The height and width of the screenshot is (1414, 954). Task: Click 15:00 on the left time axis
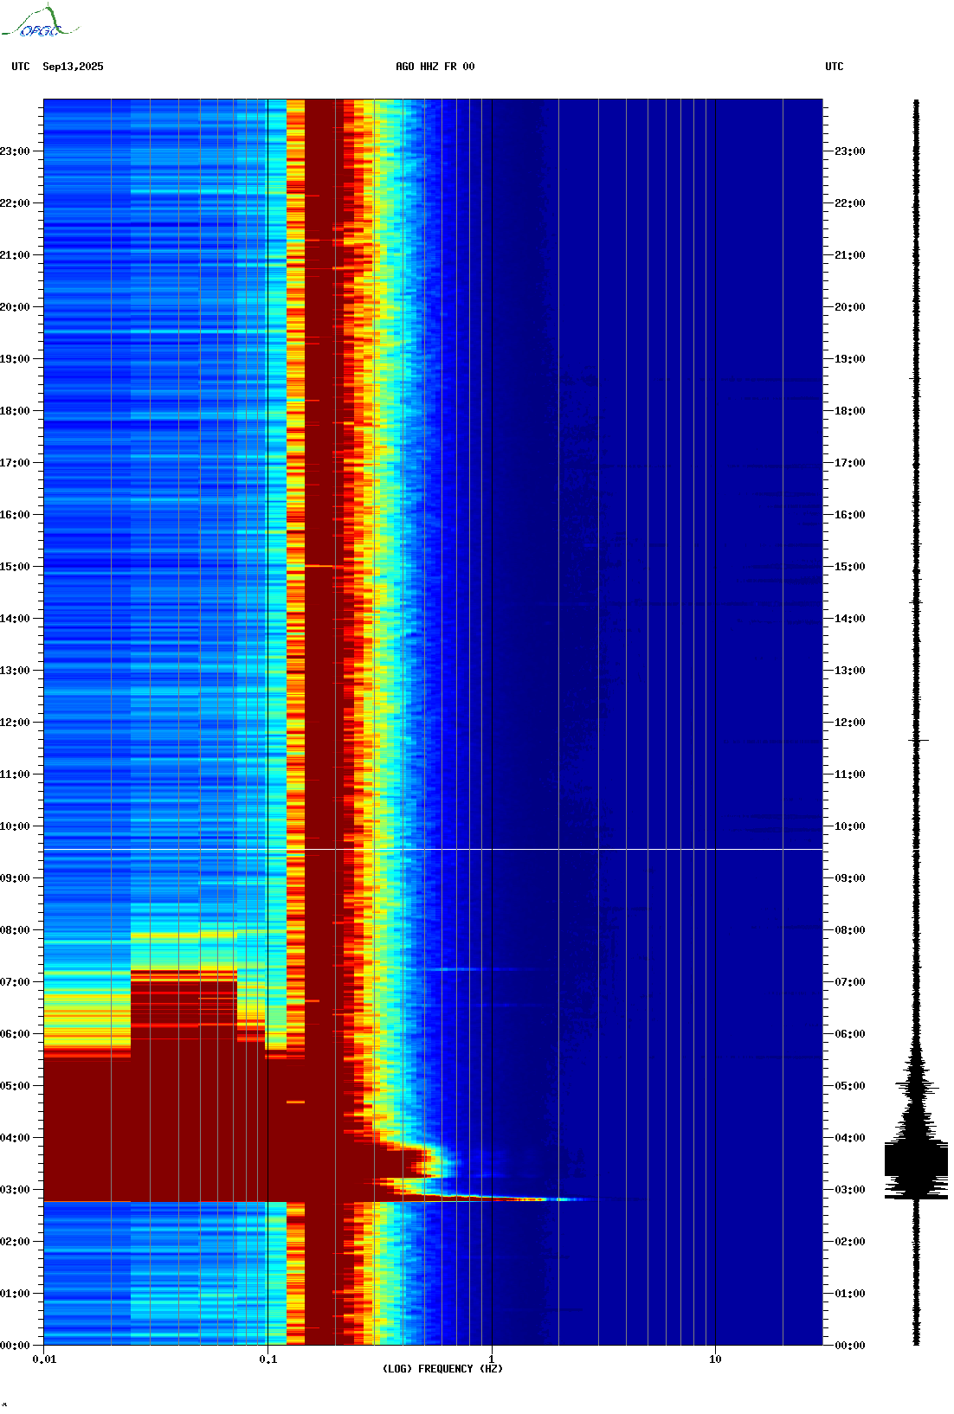coord(15,567)
